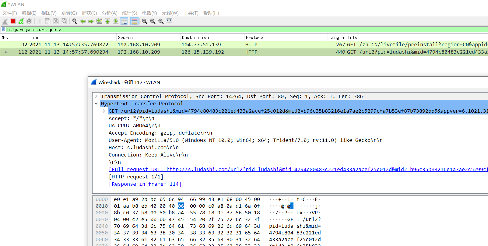Open the 编辑(E) menu

29,13
